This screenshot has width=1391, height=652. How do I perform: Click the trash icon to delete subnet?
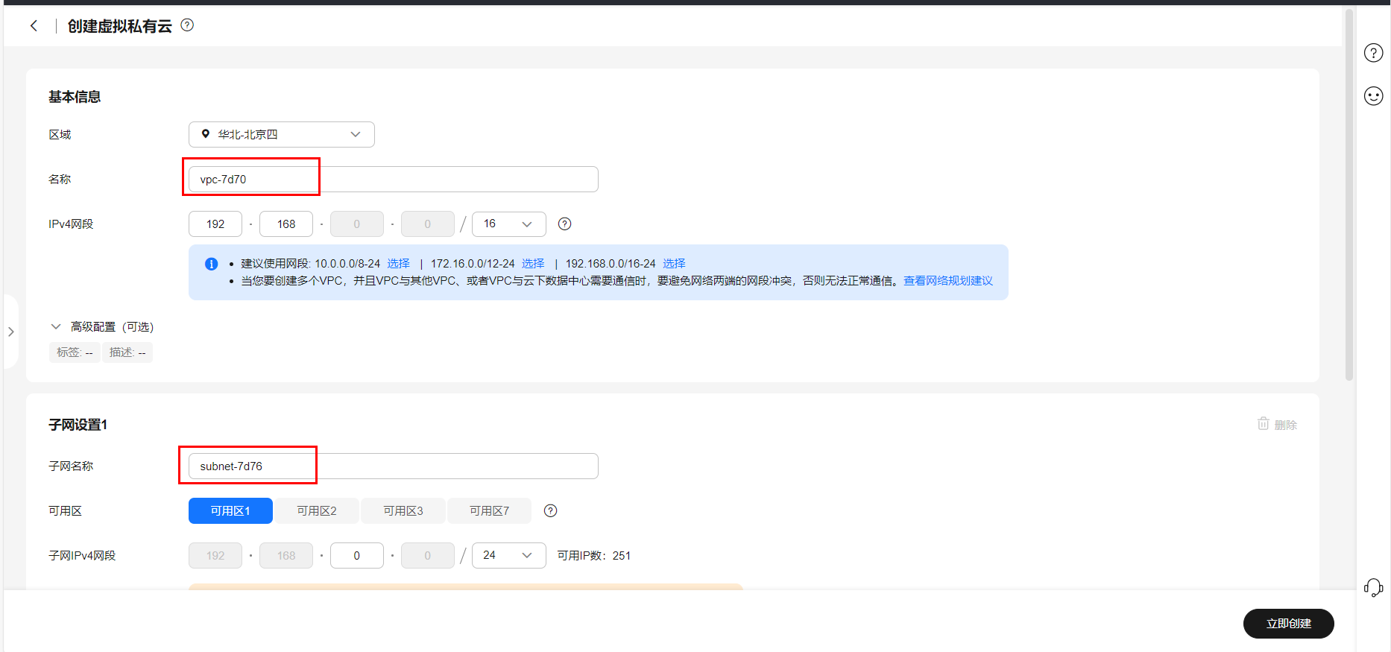tap(1263, 423)
